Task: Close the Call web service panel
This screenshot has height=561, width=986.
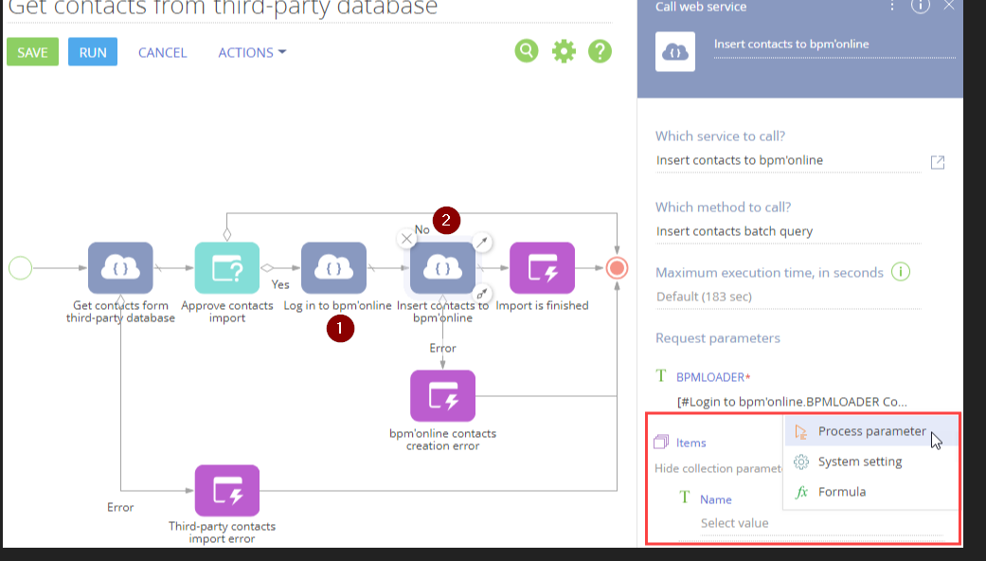Action: 949,6
